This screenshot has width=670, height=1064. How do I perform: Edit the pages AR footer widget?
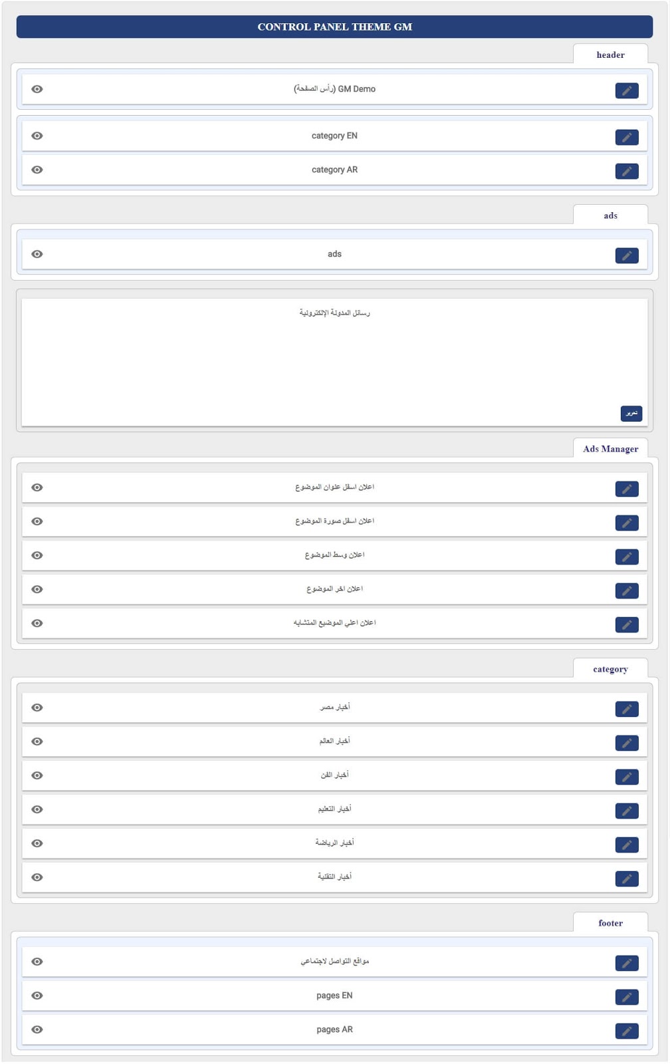(x=626, y=1031)
